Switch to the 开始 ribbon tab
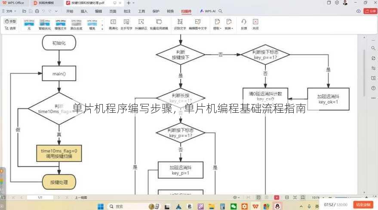Viewport: 378px width, 210px height. coord(70,11)
